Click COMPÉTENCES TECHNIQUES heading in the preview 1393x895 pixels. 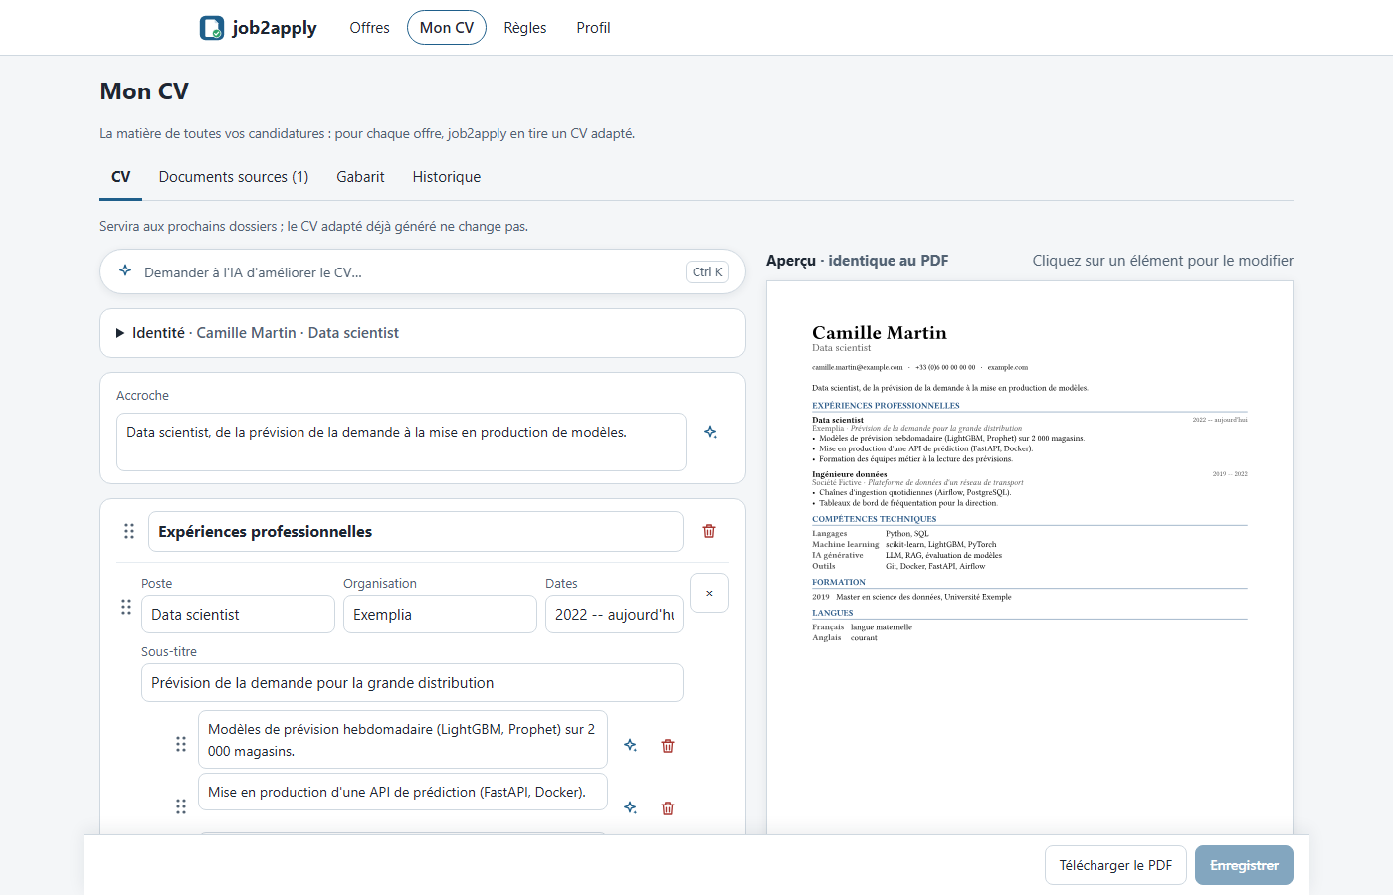pyautogui.click(x=874, y=519)
